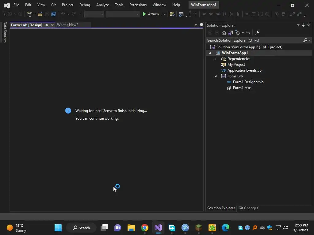
Task: Select My Project in Solution Explorer
Action: 236,65
